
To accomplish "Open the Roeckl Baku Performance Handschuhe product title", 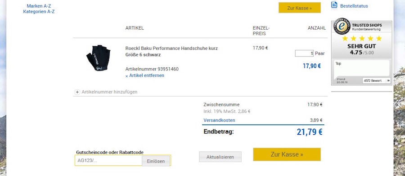I will point(171,48).
